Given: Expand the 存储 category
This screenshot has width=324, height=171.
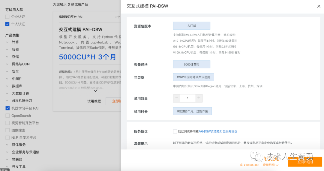Looking at the screenshot, I should pos(7,57).
